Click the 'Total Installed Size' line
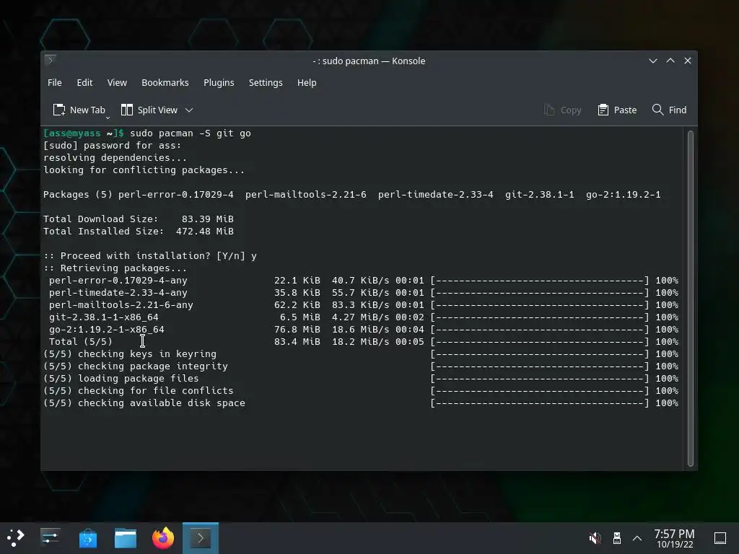 tap(139, 232)
